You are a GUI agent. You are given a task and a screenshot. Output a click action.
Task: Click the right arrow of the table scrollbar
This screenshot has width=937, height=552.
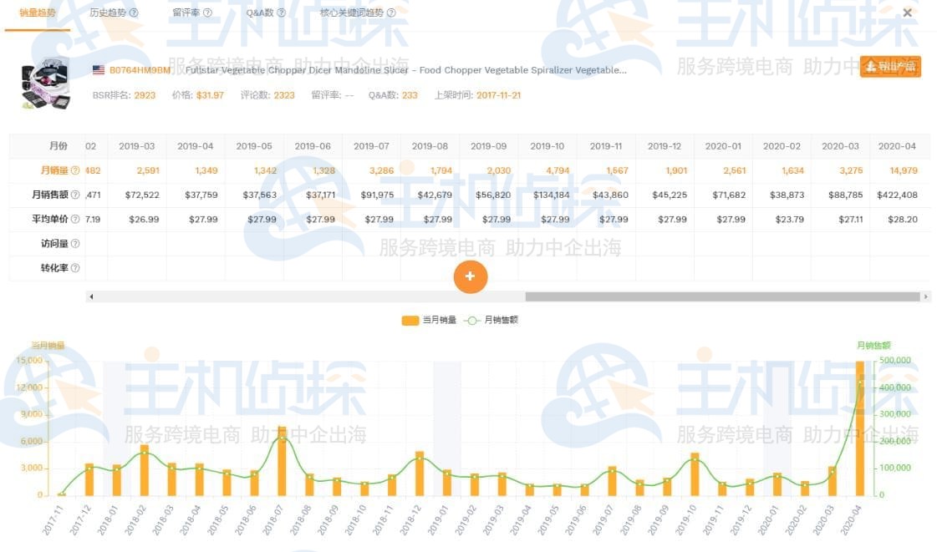[x=924, y=295]
